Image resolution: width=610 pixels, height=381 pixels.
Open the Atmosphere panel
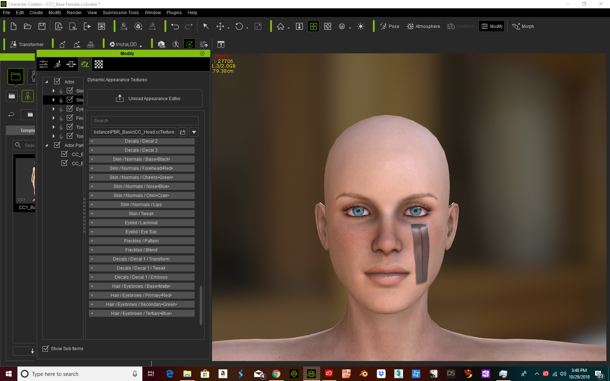(423, 26)
